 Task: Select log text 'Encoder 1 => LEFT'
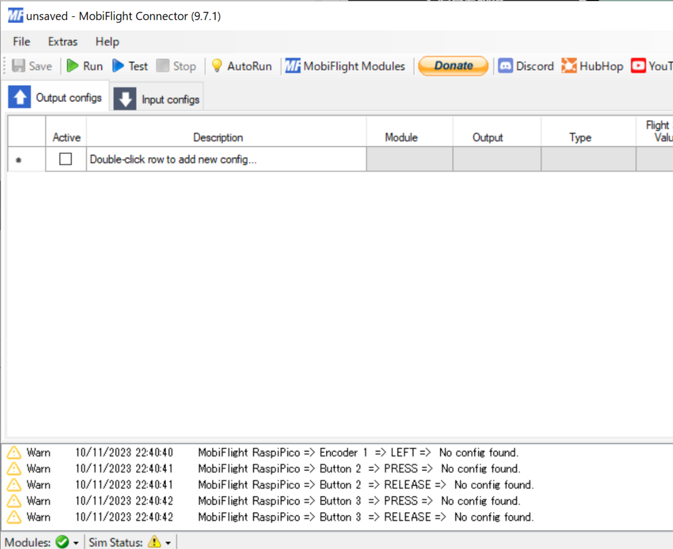[368, 452]
